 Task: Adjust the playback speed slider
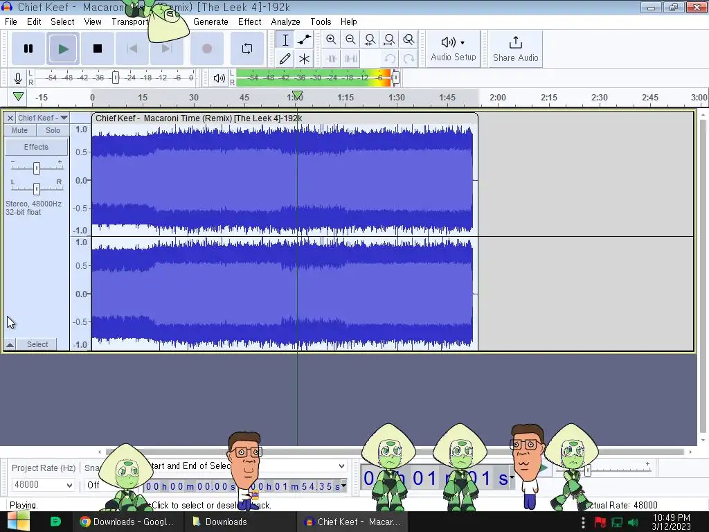click(588, 470)
